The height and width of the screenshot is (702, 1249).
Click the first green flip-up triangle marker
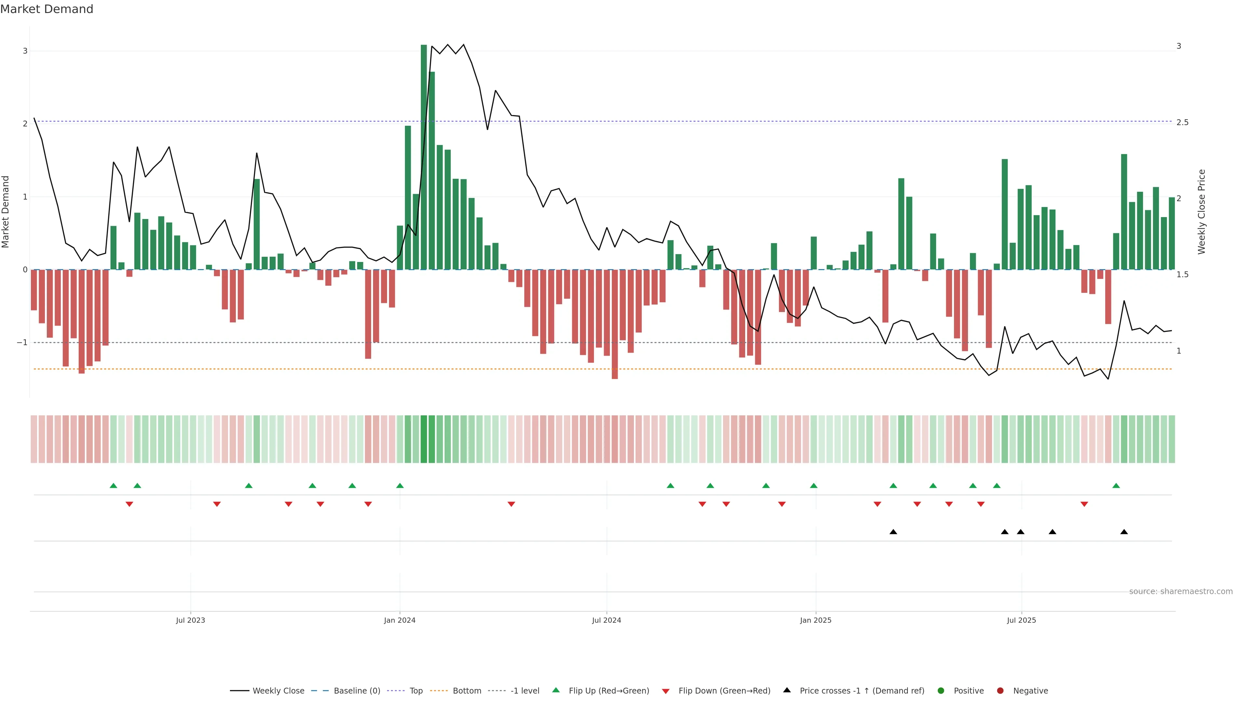(114, 486)
